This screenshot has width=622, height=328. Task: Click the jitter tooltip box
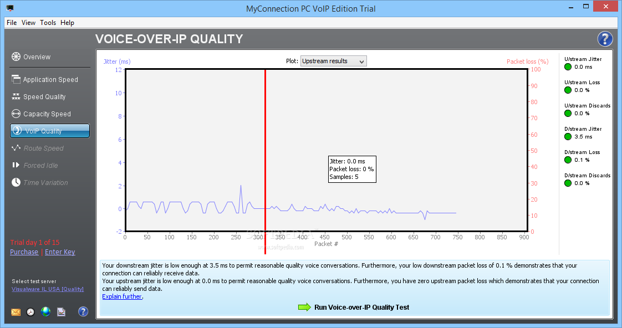pyautogui.click(x=352, y=169)
